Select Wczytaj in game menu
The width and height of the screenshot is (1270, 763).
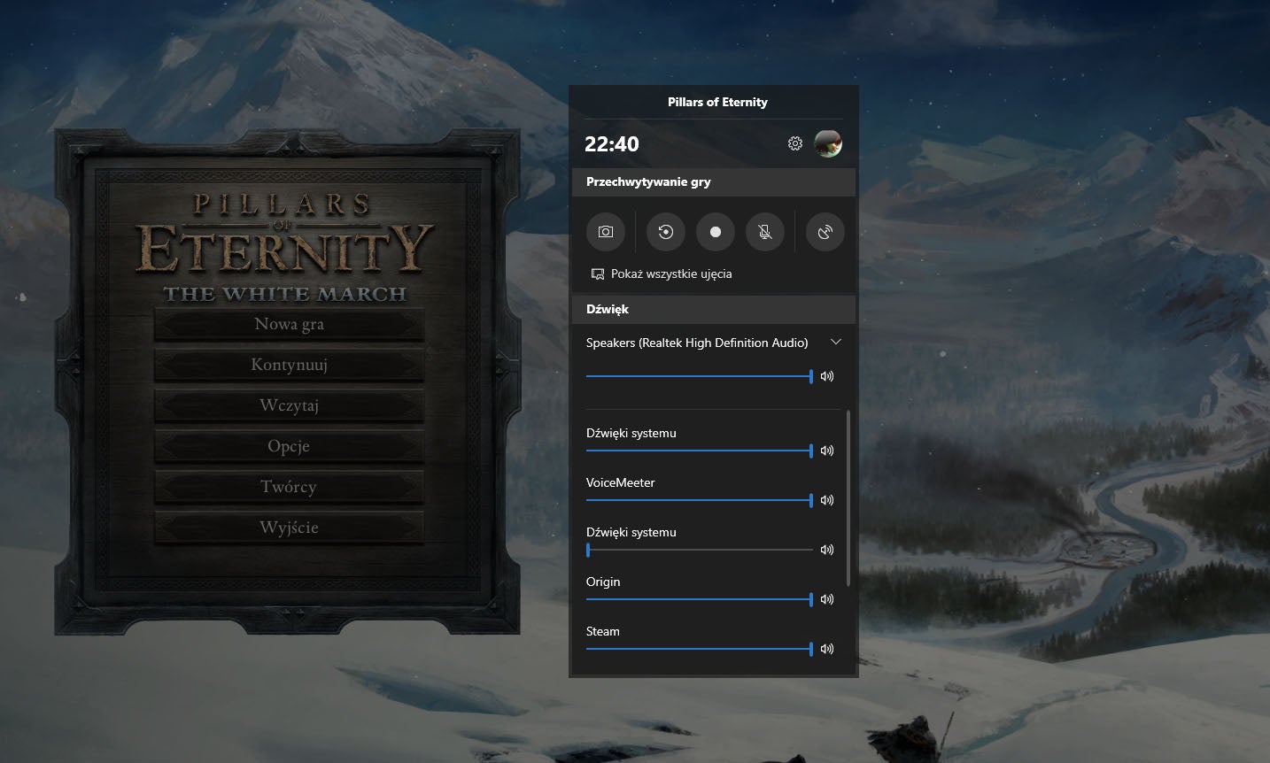click(290, 405)
